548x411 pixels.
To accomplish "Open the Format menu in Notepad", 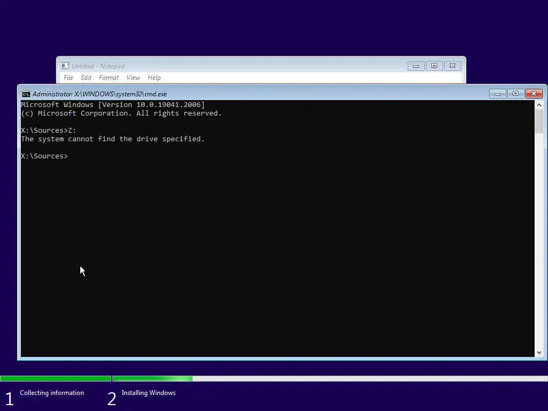I will [109, 78].
